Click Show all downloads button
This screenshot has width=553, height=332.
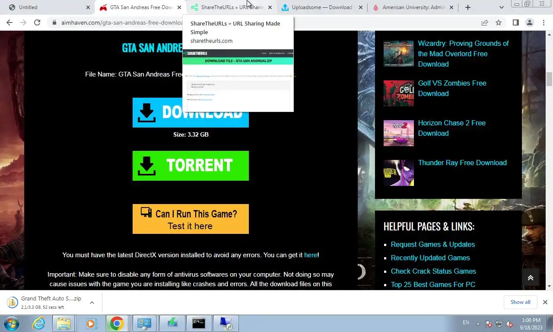pyautogui.click(x=520, y=302)
